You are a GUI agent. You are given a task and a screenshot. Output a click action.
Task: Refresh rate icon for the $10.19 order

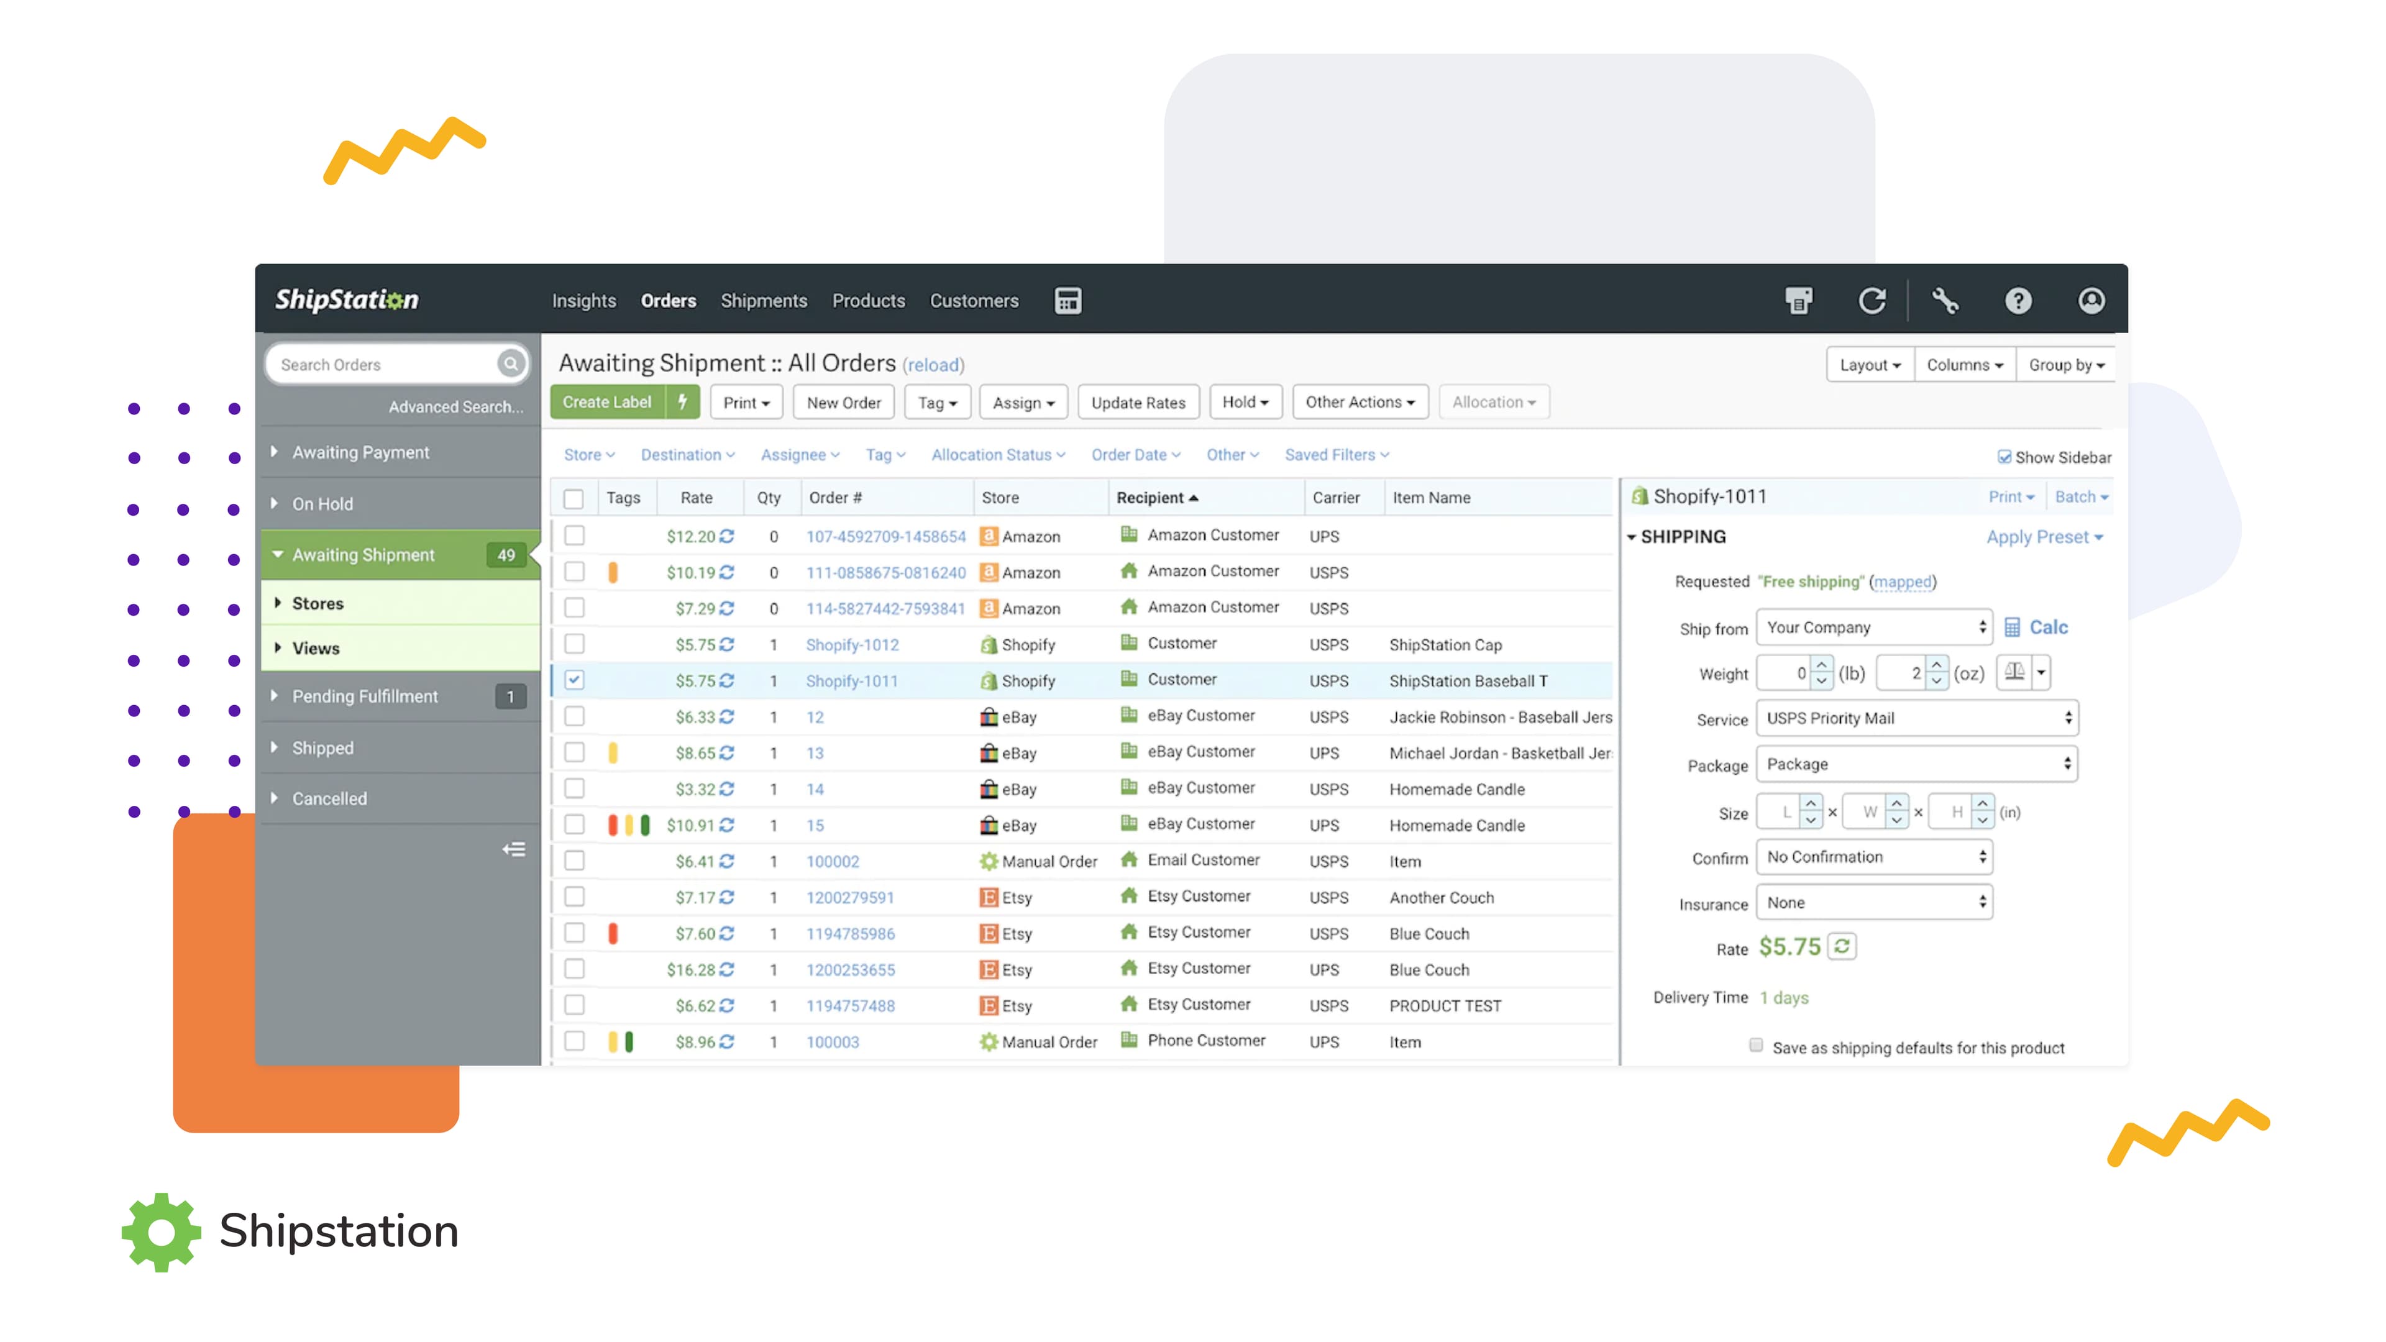pyautogui.click(x=727, y=572)
